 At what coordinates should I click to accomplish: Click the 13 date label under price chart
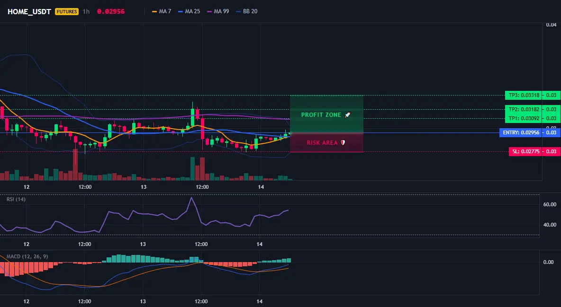[x=144, y=187]
